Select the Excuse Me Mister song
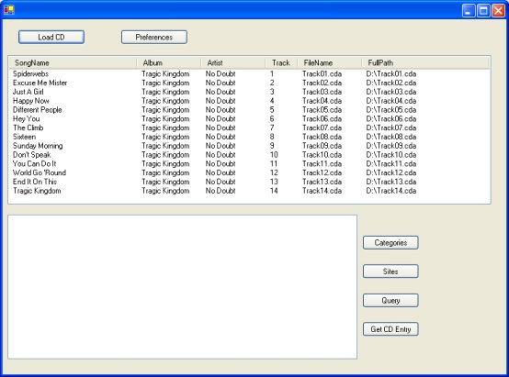 [40, 83]
